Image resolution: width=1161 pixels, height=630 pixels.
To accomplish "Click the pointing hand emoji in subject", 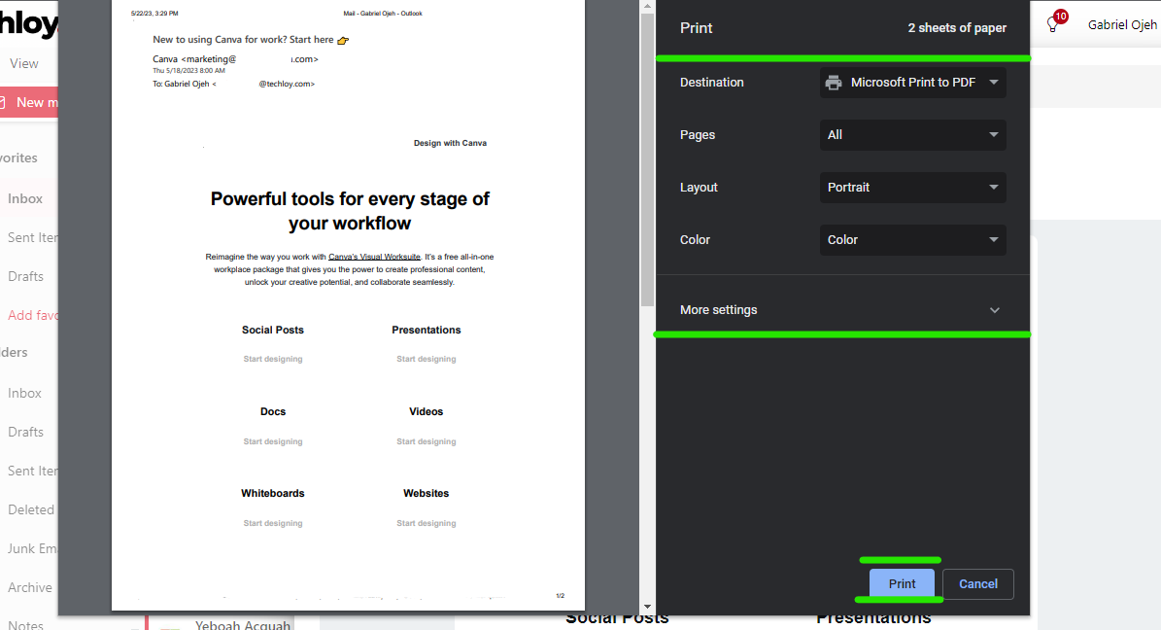I will (x=343, y=40).
